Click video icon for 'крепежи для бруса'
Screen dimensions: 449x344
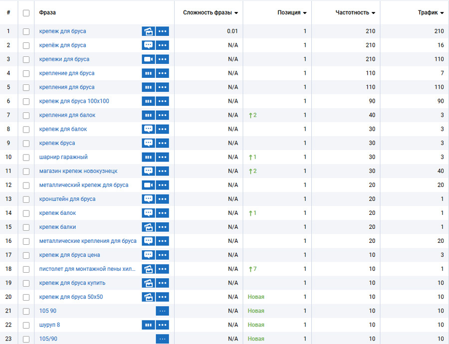(148, 59)
